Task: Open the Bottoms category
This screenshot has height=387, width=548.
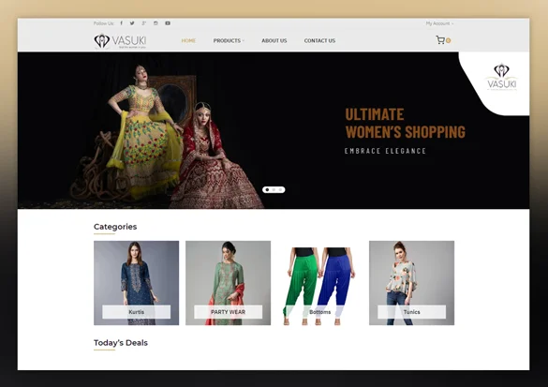Action: pyautogui.click(x=319, y=283)
